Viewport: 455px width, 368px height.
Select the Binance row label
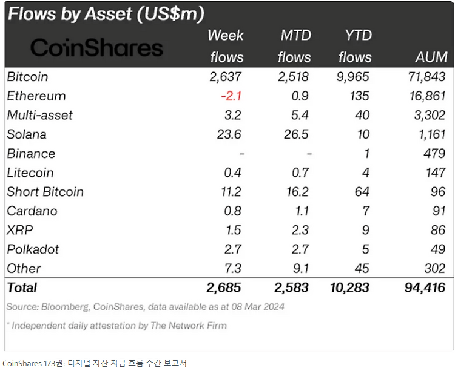31,154
